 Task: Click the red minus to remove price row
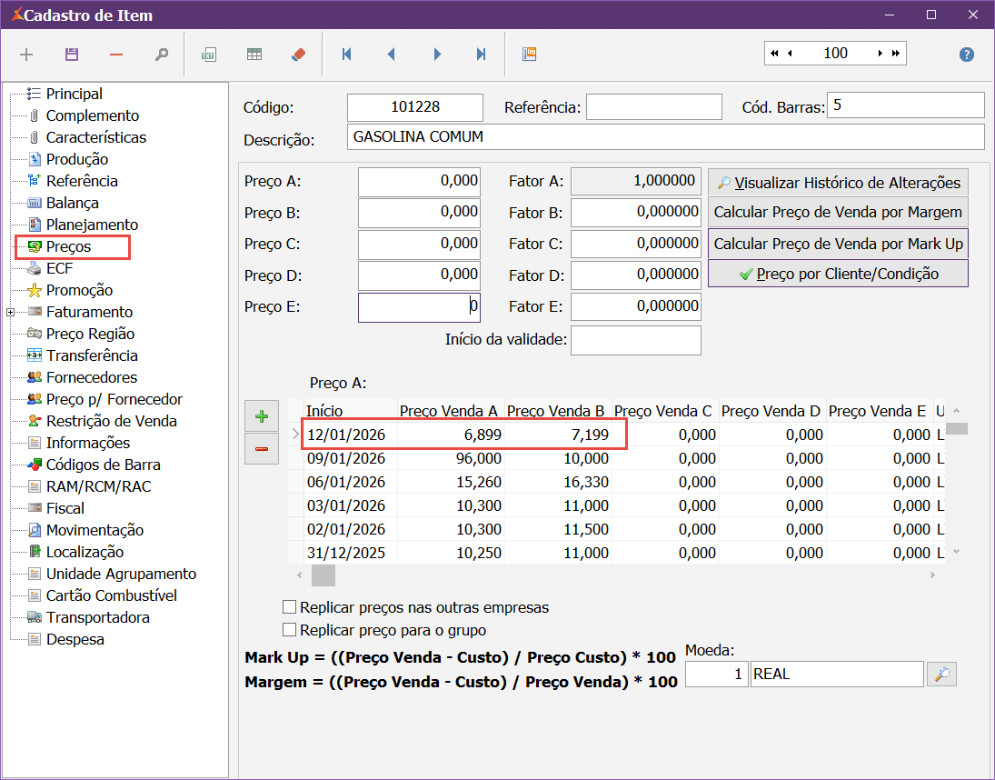(262, 449)
